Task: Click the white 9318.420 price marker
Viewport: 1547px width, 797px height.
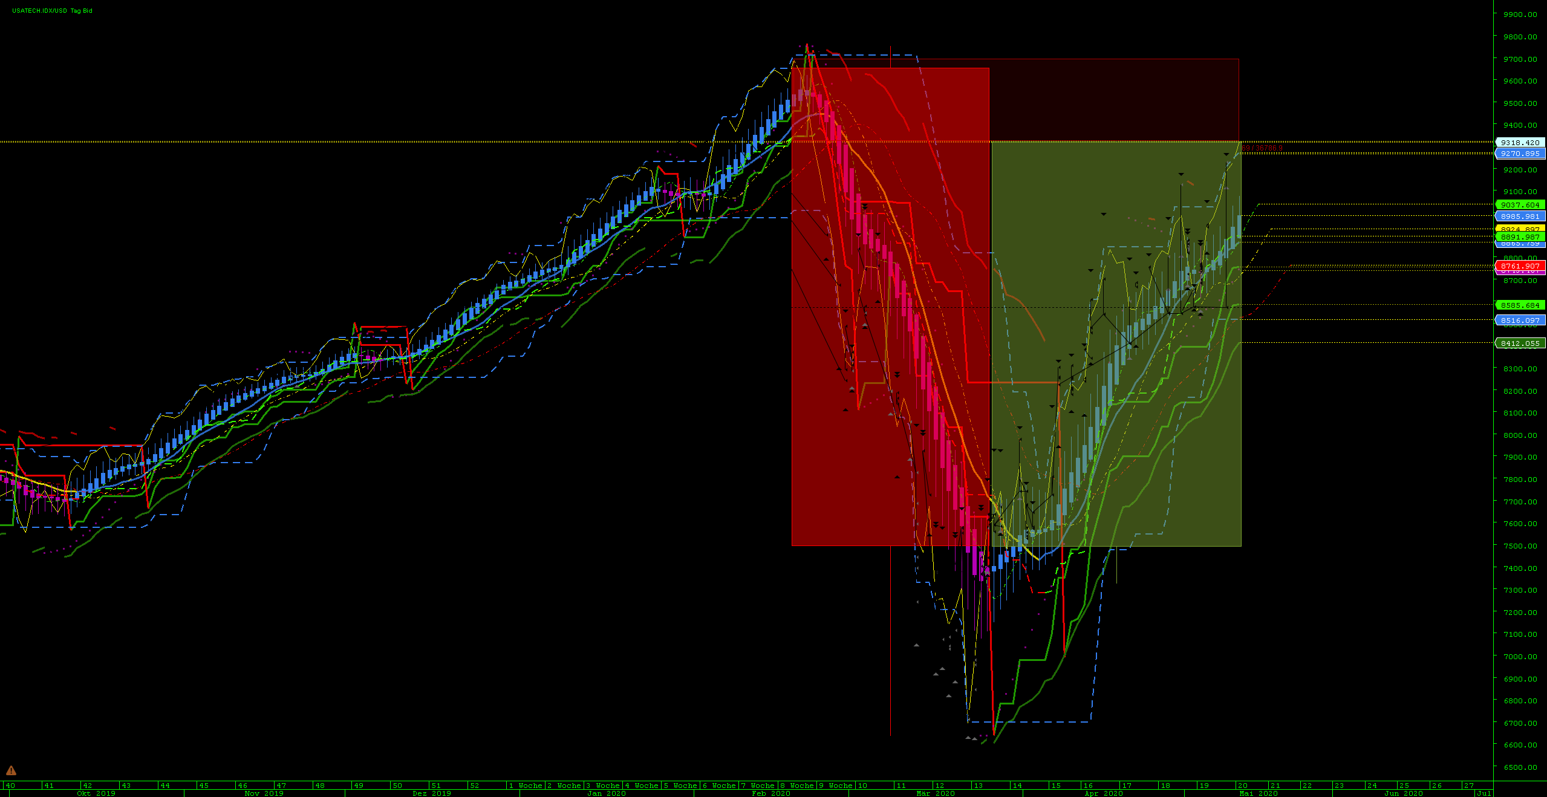Action: tap(1520, 143)
